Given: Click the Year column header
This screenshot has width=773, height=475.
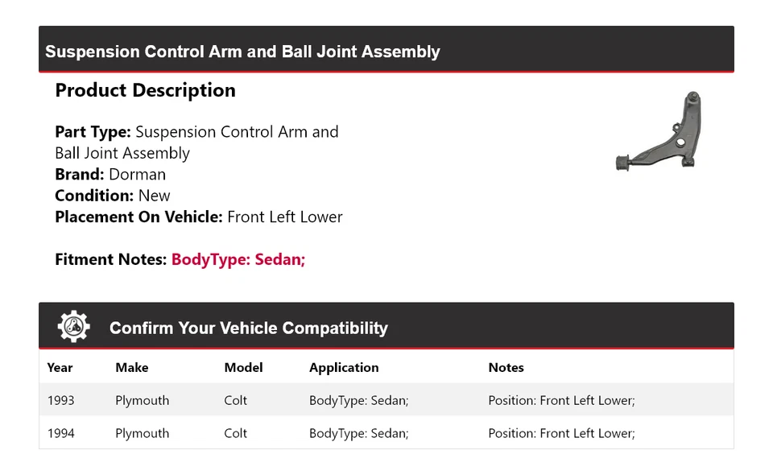Looking at the screenshot, I should (60, 367).
